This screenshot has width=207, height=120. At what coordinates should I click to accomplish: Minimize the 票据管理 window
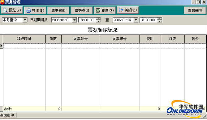point(193,2)
